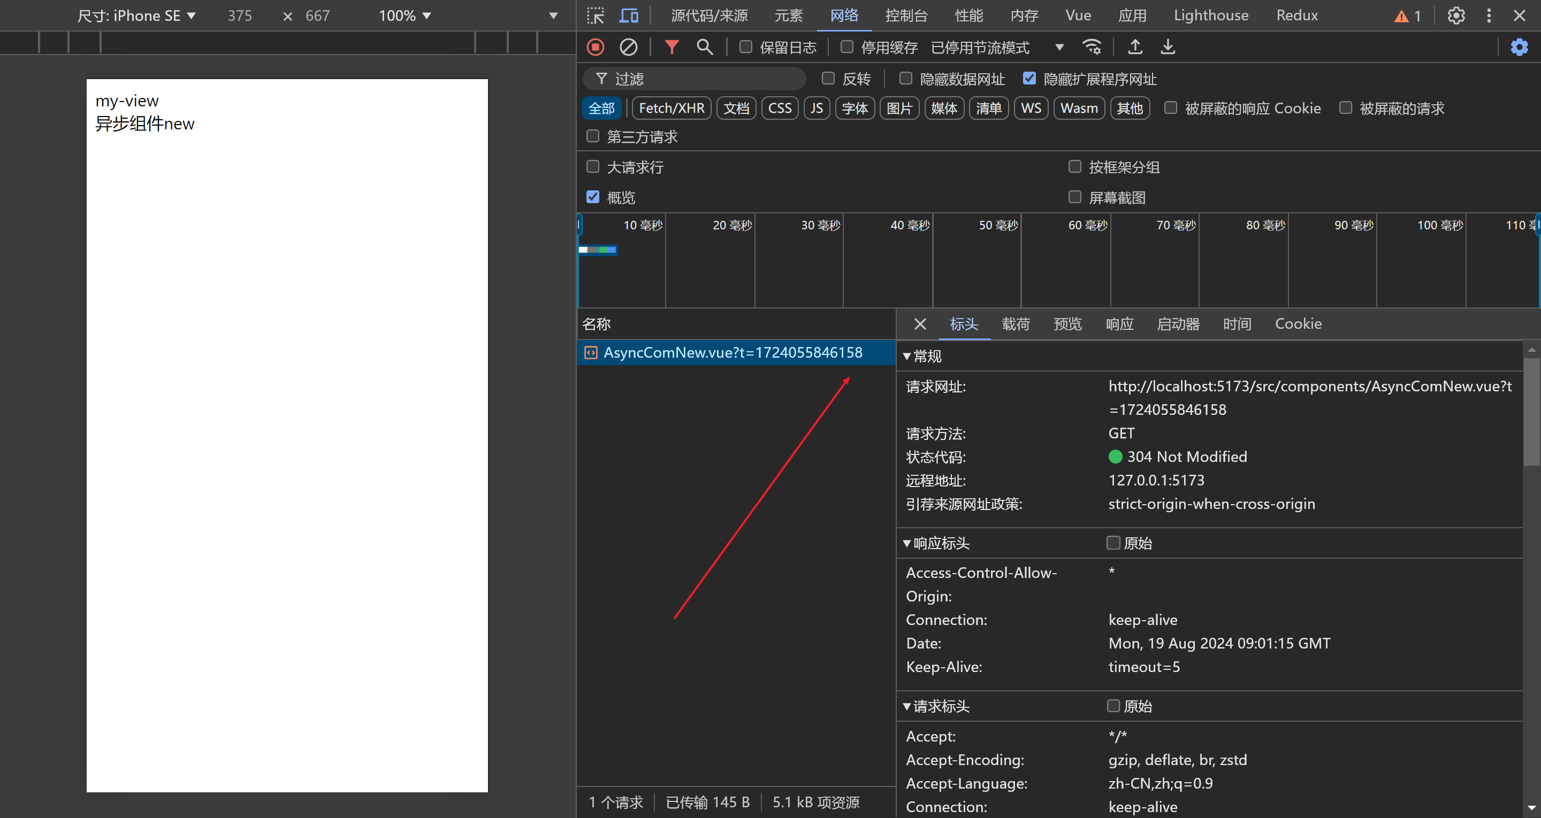Click the import HAR upload icon
The height and width of the screenshot is (818, 1541).
(x=1135, y=47)
